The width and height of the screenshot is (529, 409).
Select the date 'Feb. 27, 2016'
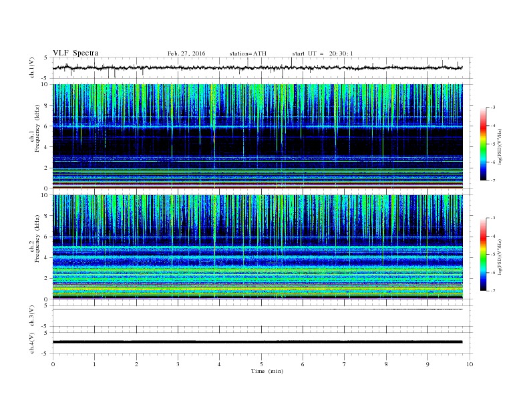point(186,53)
